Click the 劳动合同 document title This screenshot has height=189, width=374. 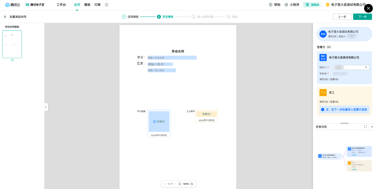click(178, 51)
